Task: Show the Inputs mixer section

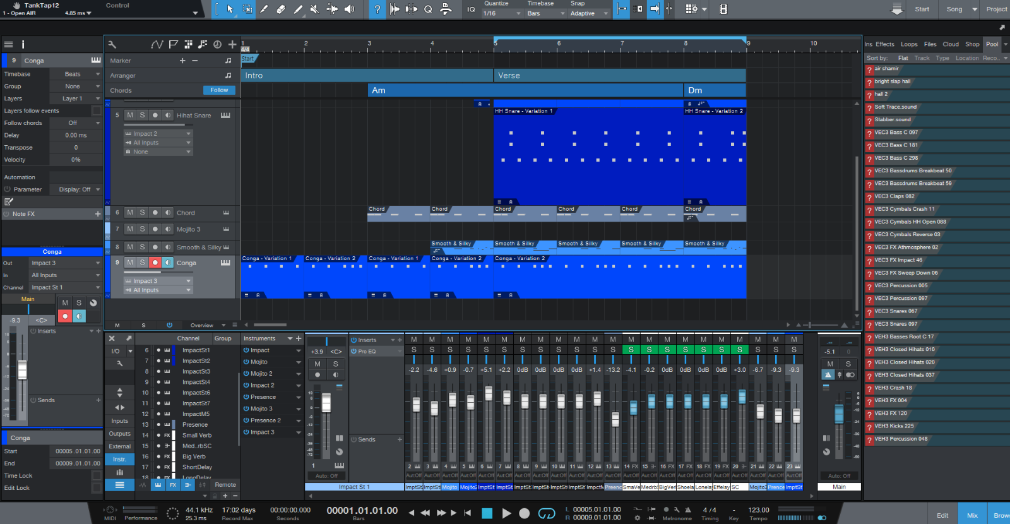Action: click(120, 421)
